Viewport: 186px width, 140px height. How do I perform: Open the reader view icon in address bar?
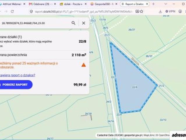coord(137,11)
